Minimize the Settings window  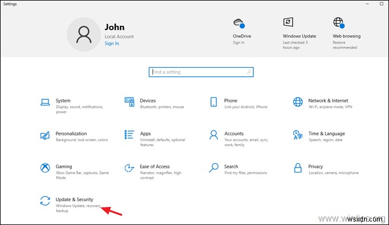pos(367,4)
